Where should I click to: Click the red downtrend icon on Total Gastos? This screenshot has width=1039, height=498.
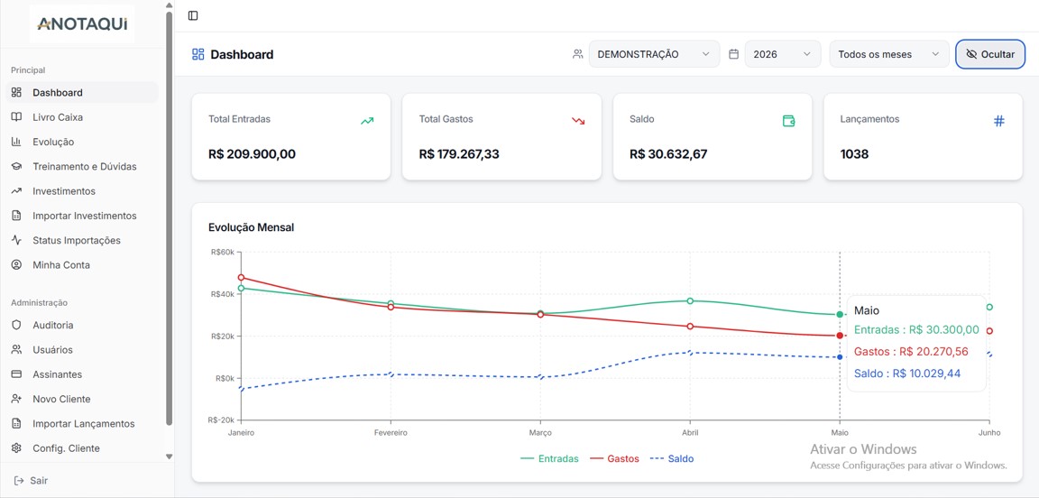pyautogui.click(x=578, y=121)
